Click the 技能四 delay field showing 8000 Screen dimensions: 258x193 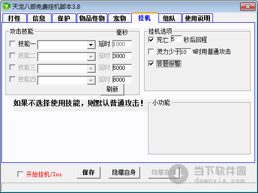tap(122, 80)
